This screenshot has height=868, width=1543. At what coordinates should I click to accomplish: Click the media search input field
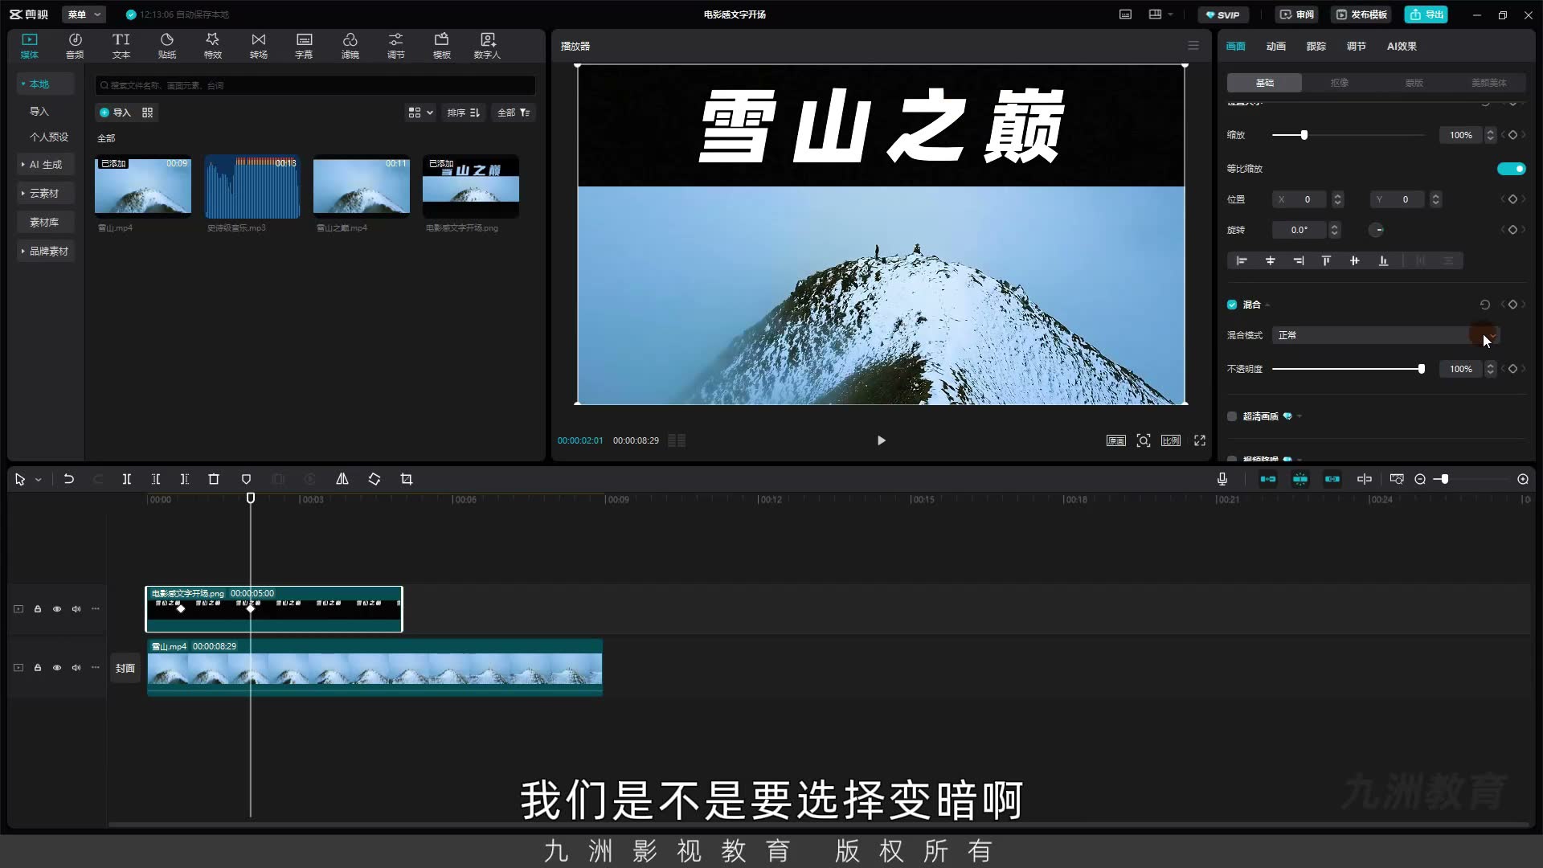(315, 85)
